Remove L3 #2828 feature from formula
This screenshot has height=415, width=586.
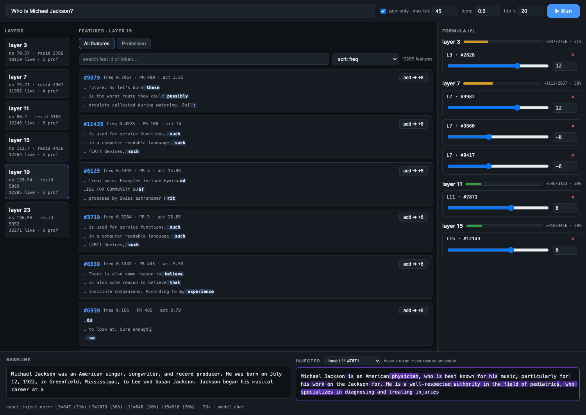tap(573, 55)
